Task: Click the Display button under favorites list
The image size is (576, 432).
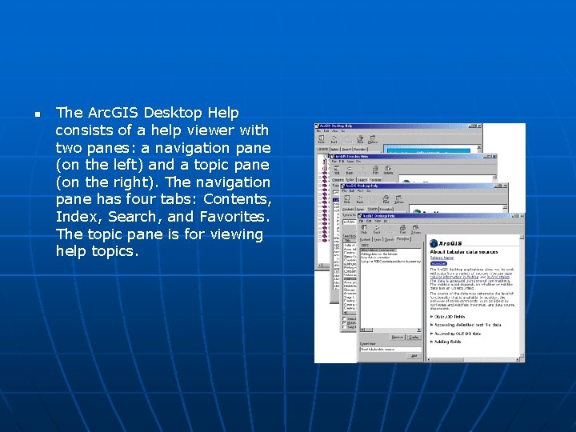Action: [x=414, y=337]
